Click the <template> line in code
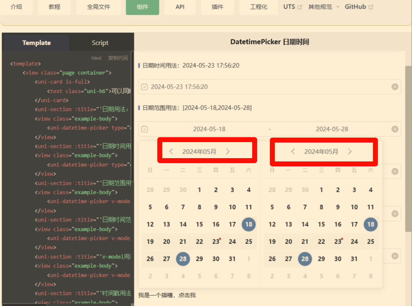412x306 pixels. pos(25,64)
